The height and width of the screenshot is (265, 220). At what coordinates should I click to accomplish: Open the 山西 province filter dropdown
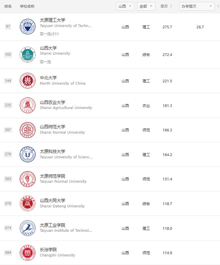coord(125,6)
